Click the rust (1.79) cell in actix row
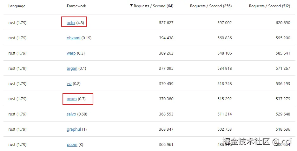Image resolution: width=297 pixels, height=151 pixels. coord(17,23)
